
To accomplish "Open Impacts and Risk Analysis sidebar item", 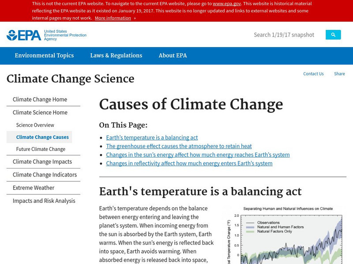I will [x=44, y=201].
